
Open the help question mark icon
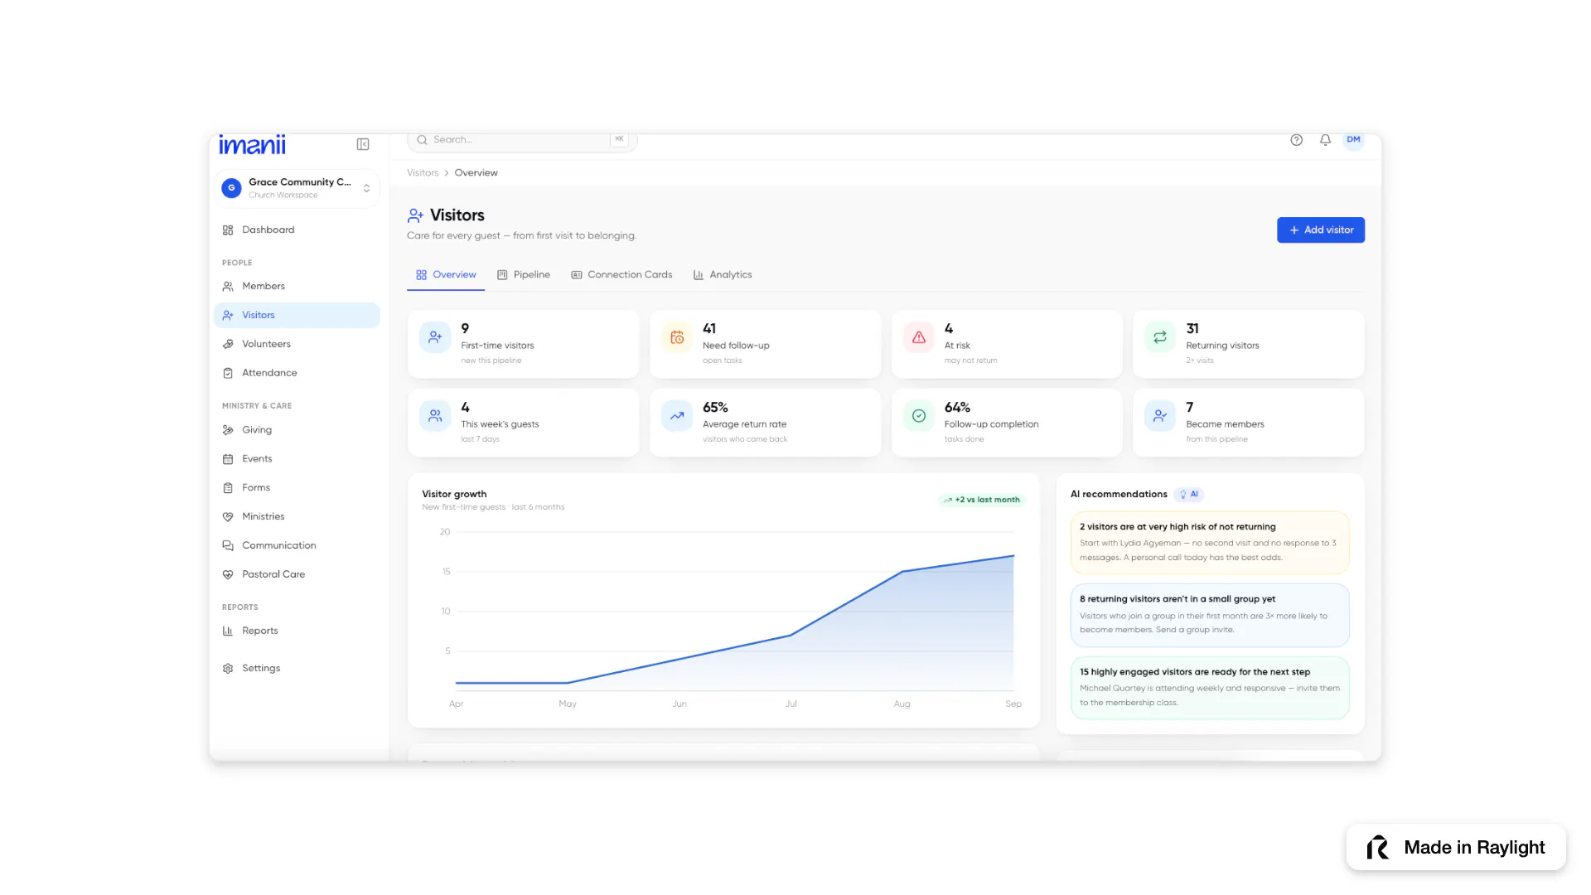[1297, 140]
